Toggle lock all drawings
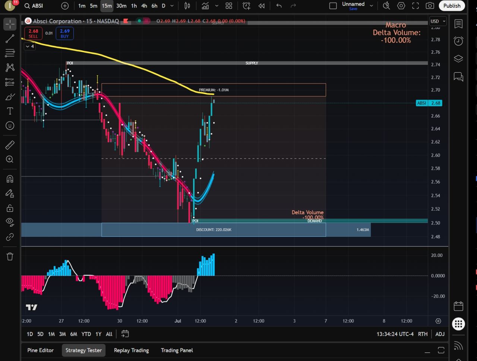Viewport: 477px width, 361px height. 10,208
